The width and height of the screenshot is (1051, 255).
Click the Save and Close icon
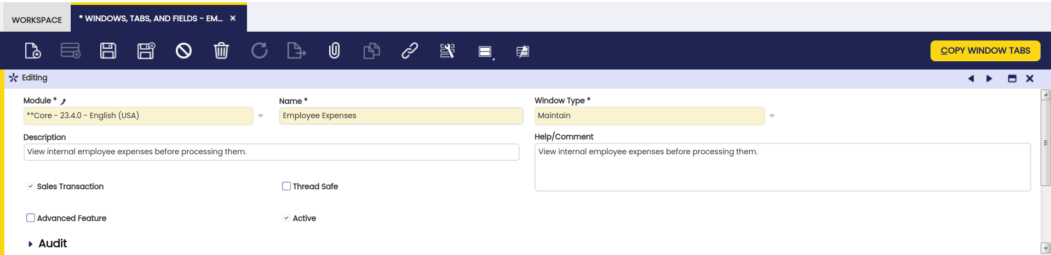(146, 51)
